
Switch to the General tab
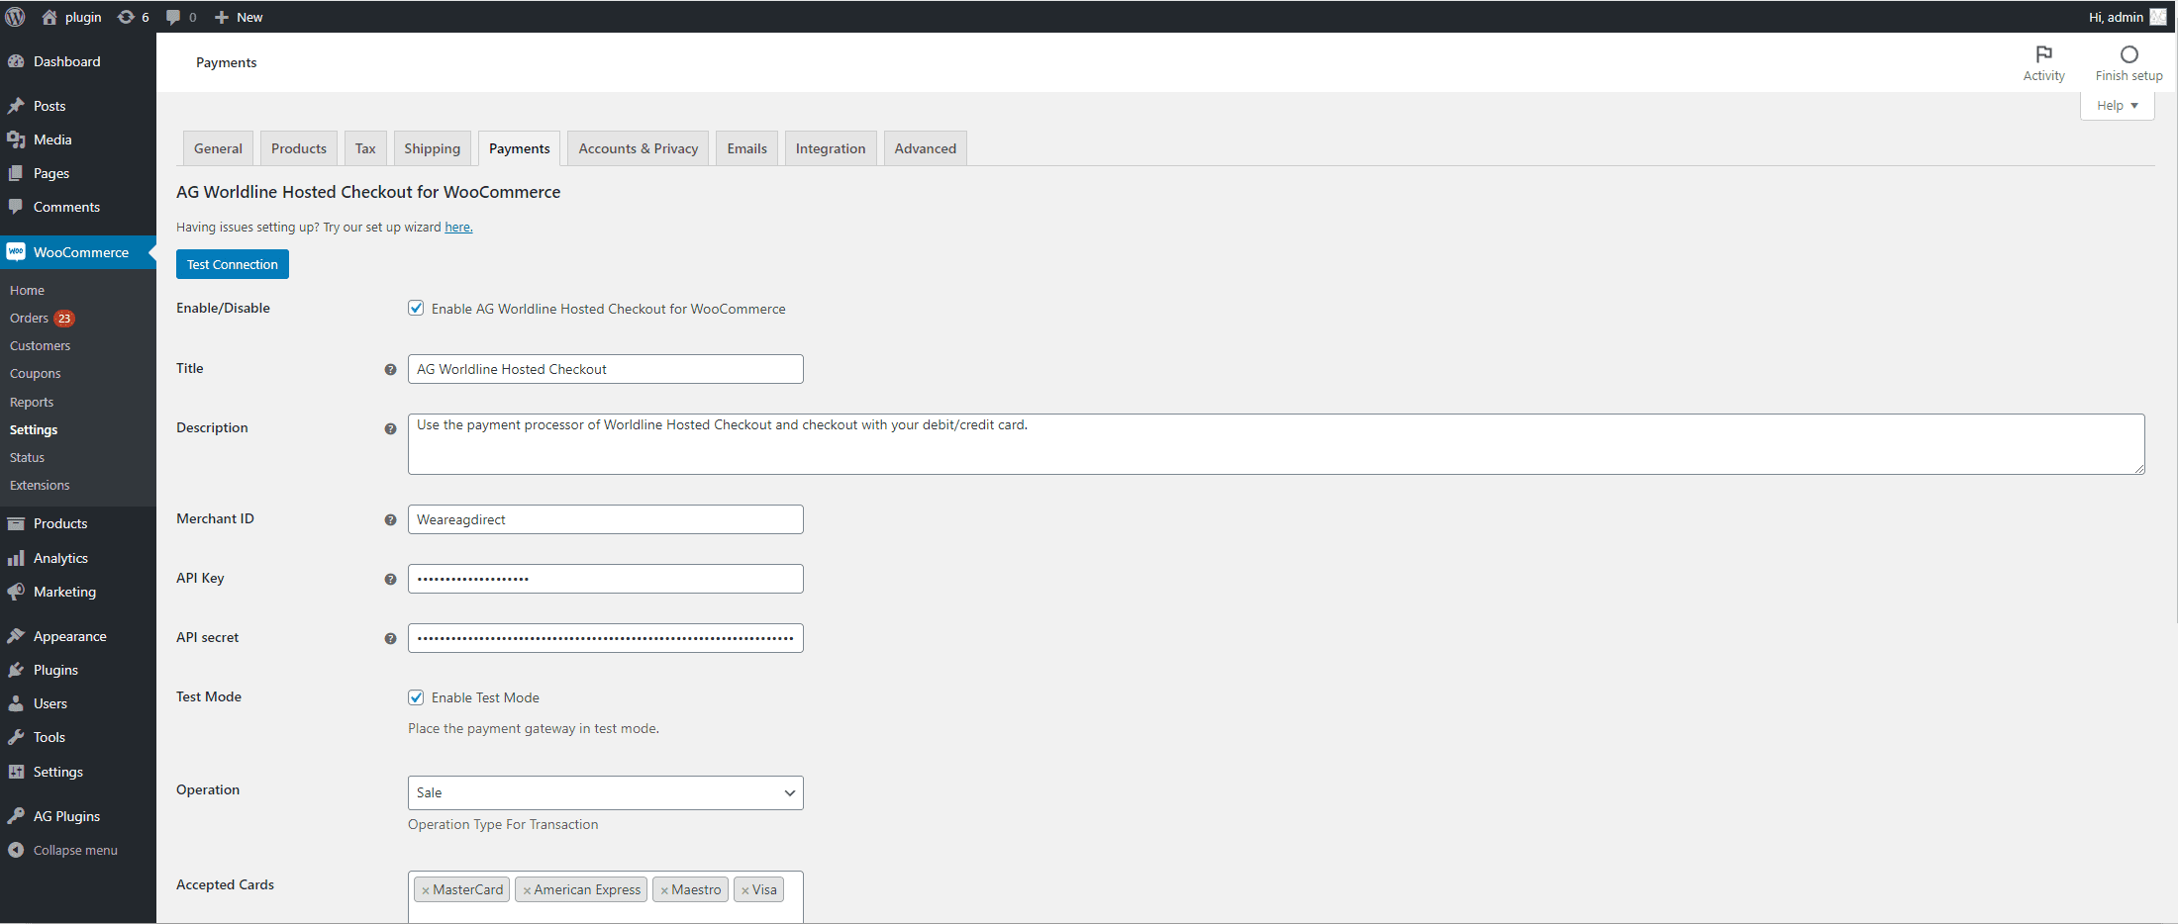click(x=218, y=148)
